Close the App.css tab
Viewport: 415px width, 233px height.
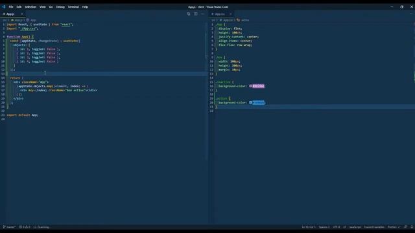pyautogui.click(x=231, y=14)
